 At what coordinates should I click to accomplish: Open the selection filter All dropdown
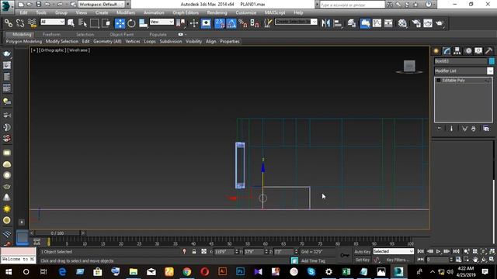(53, 22)
